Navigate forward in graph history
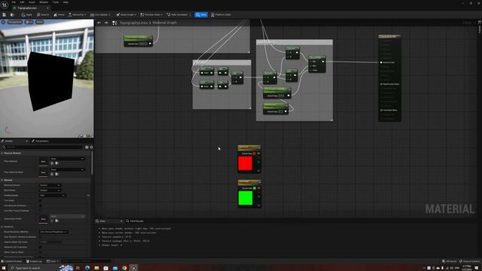Screen dimensions: 482x271 coord(106,23)
